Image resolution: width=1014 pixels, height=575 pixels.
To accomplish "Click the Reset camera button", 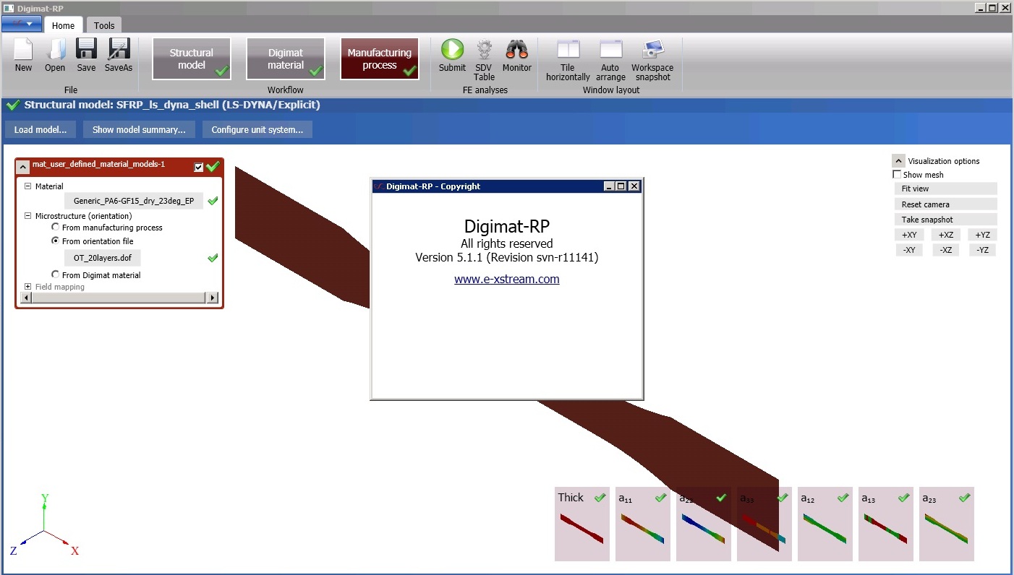I will tap(946, 204).
